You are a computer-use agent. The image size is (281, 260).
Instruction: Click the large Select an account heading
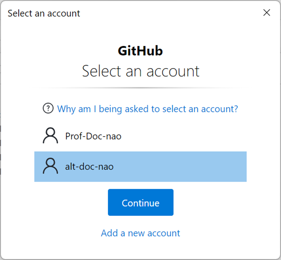tap(141, 71)
